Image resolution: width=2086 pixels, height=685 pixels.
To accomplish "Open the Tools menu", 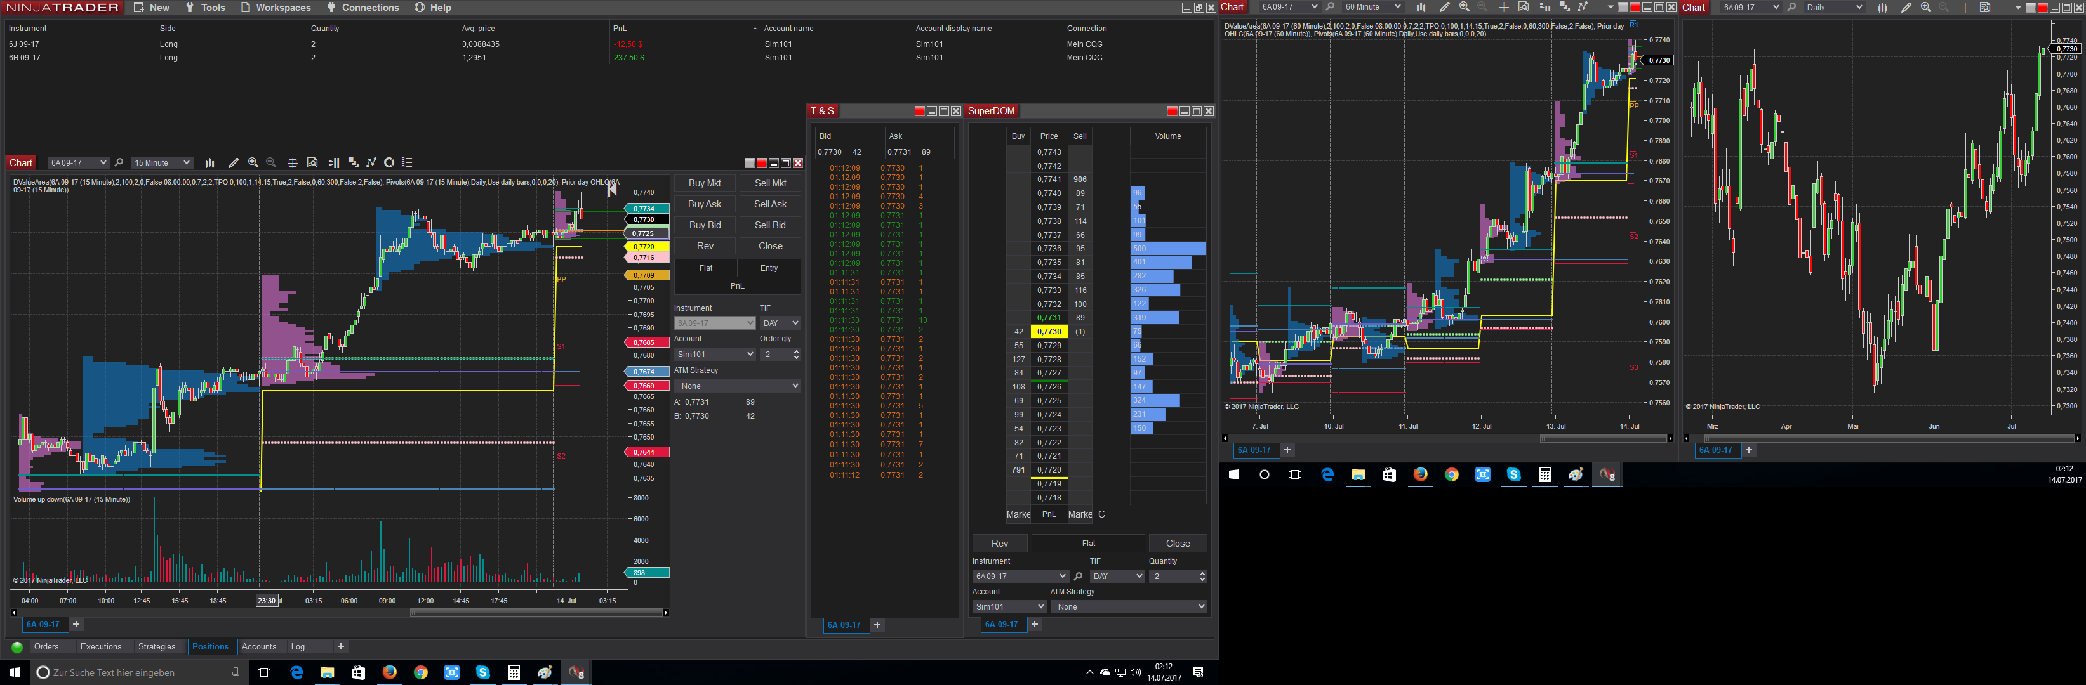I will (x=205, y=7).
